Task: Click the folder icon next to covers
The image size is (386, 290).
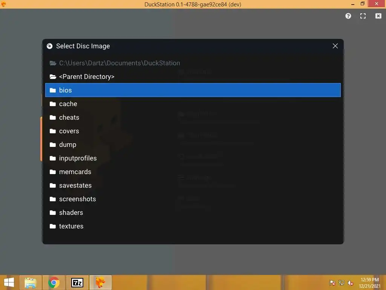Action: (x=53, y=131)
